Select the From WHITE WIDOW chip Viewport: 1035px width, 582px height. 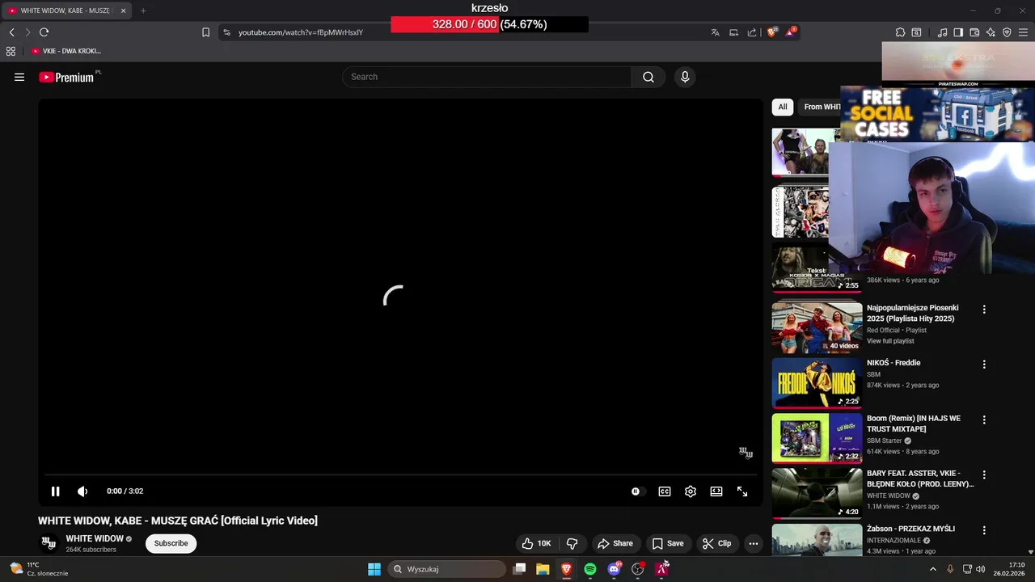tap(822, 107)
